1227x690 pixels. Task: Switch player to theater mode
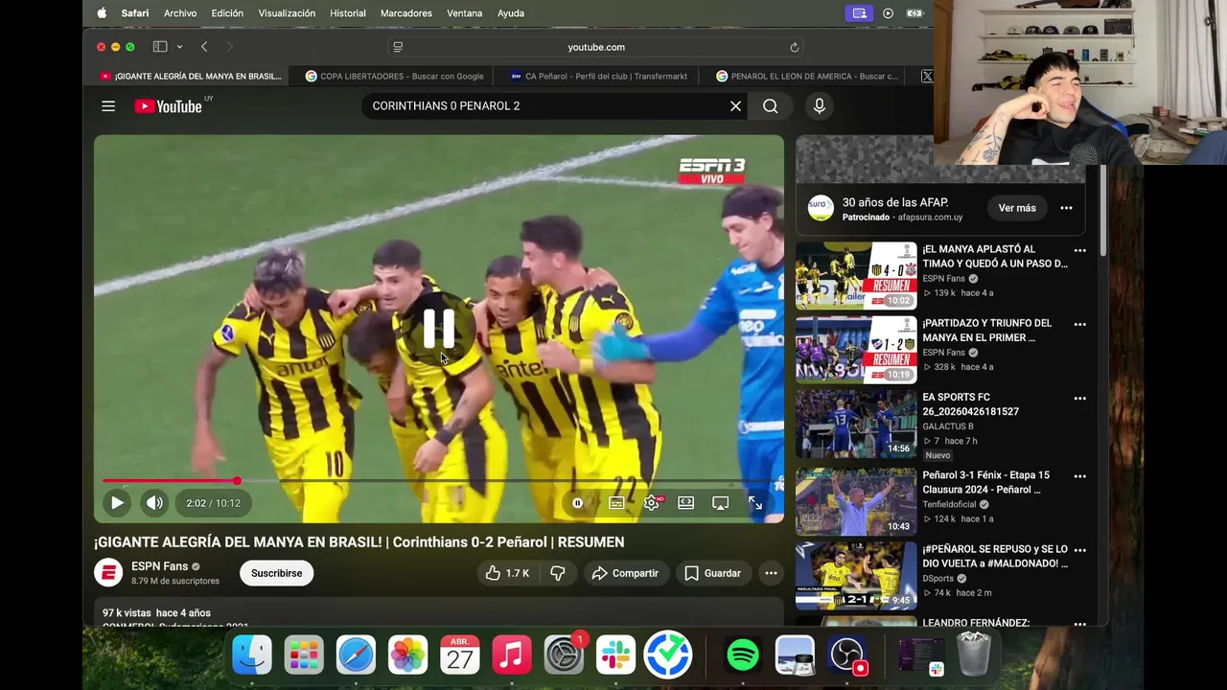click(x=686, y=502)
